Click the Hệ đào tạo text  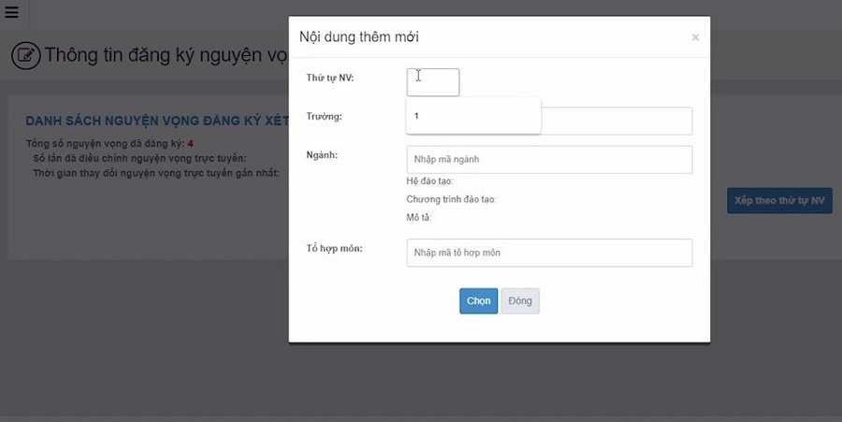click(429, 182)
